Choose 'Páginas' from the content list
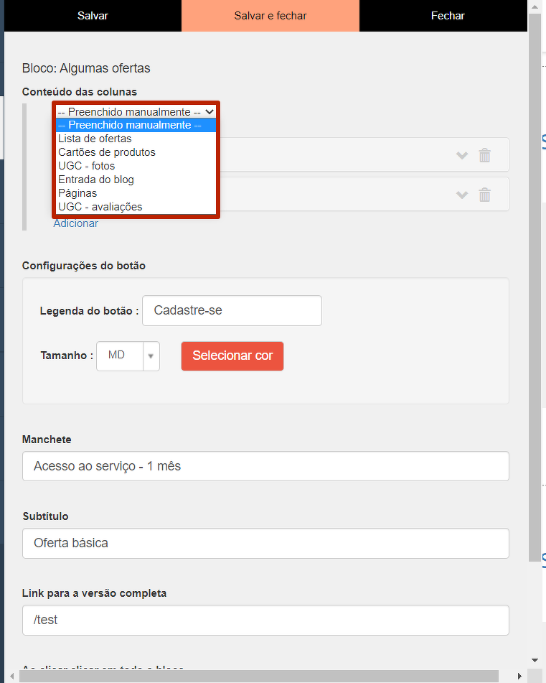This screenshot has width=546, height=683. (77, 193)
